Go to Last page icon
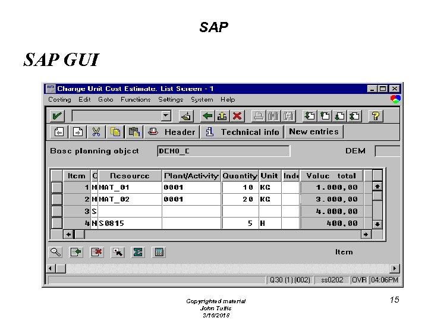428x321 pixels. tap(354, 116)
